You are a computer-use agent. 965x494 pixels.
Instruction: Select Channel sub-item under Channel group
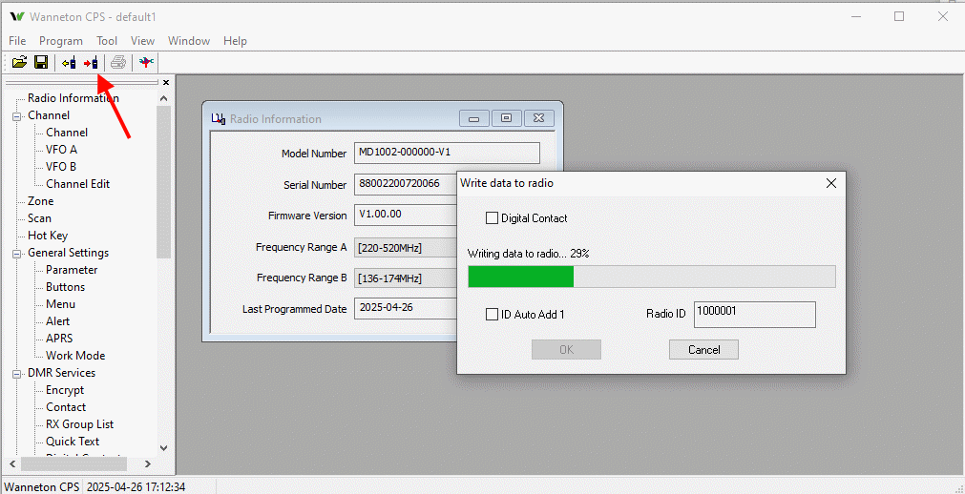(67, 133)
